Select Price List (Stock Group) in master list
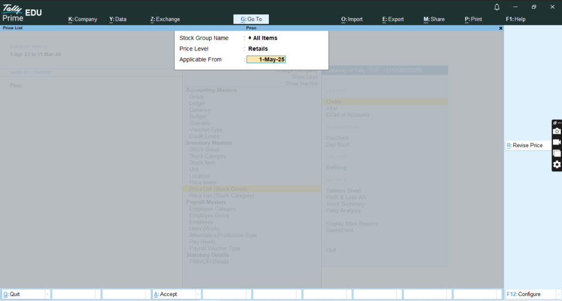 [252, 189]
